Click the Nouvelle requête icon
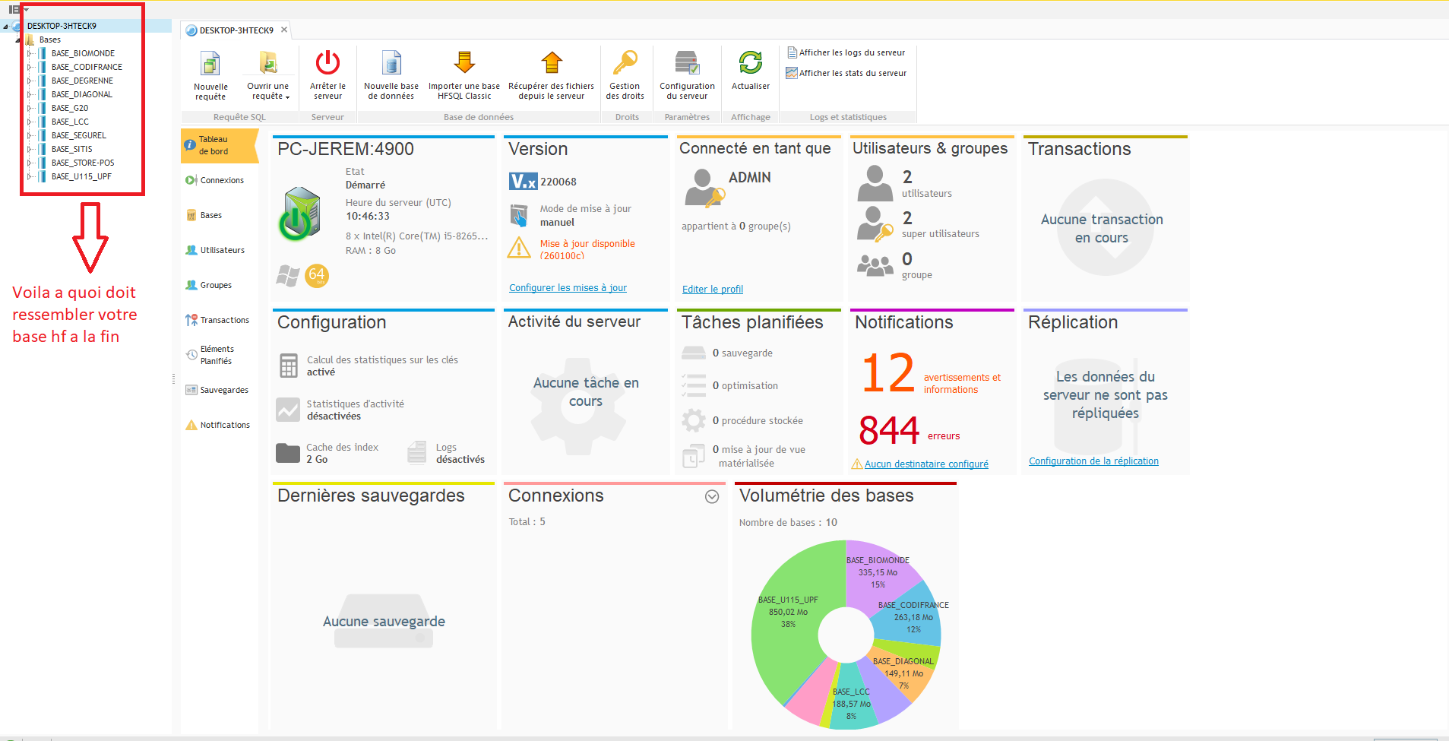 pyautogui.click(x=210, y=64)
